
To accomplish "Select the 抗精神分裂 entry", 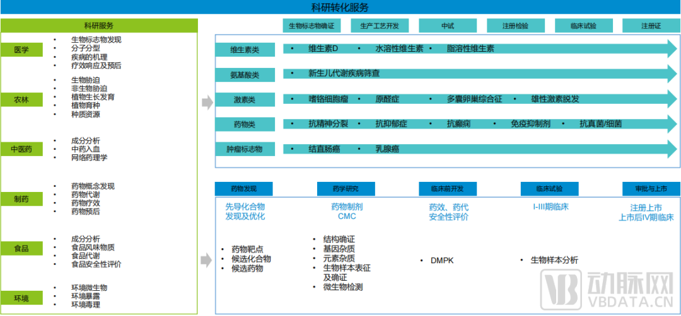I will (329, 124).
